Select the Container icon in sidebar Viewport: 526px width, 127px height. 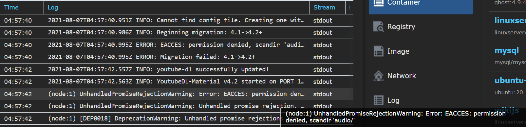click(378, 3)
